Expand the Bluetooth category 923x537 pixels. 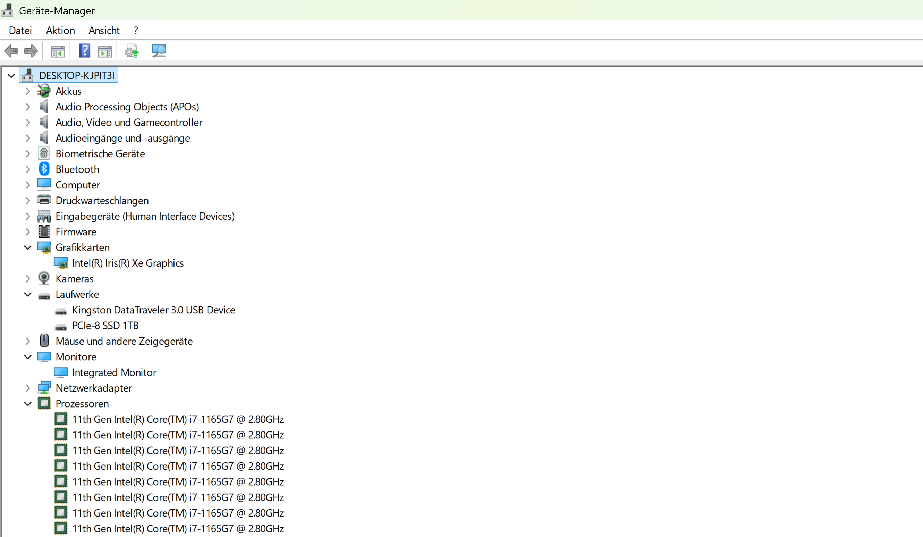click(28, 170)
